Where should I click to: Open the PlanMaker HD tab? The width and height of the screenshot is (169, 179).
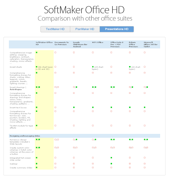pos(85,29)
